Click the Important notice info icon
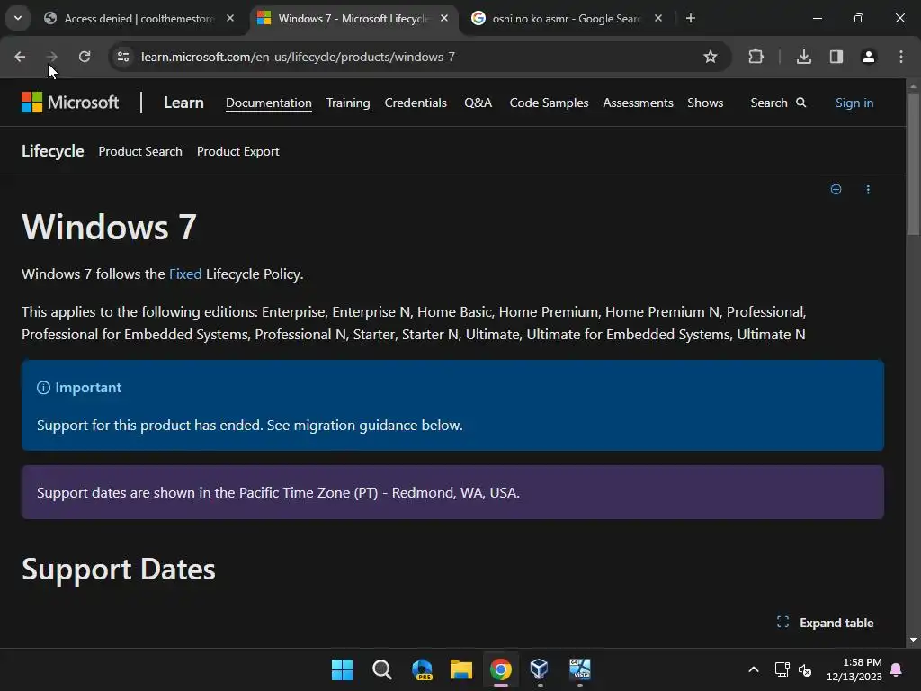921x691 pixels. (x=43, y=388)
